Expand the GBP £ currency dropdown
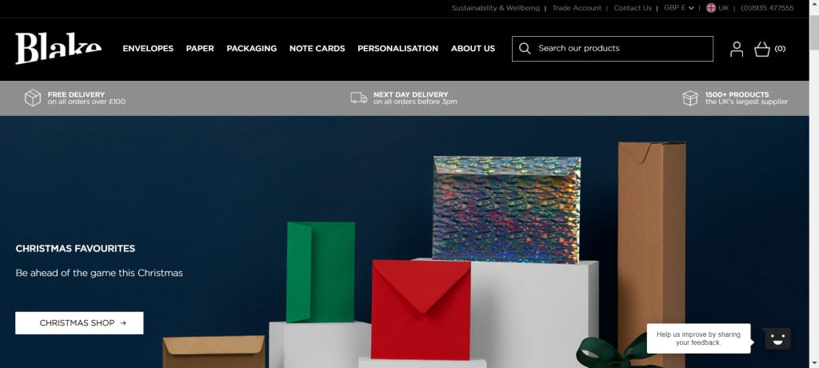The height and width of the screenshot is (368, 819). pyautogui.click(x=679, y=8)
